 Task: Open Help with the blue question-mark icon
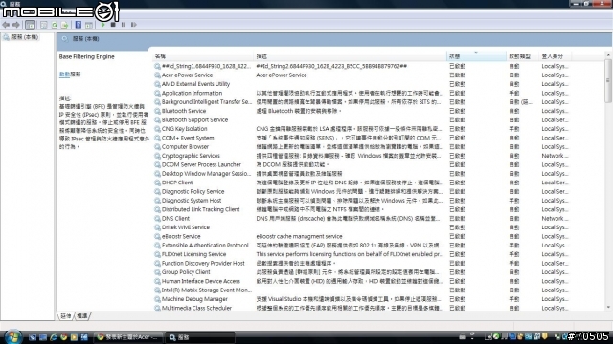point(79,25)
